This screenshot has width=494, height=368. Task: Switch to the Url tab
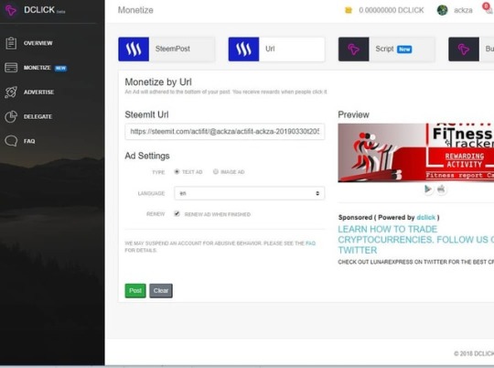click(x=276, y=49)
